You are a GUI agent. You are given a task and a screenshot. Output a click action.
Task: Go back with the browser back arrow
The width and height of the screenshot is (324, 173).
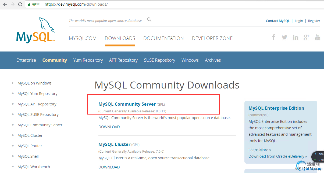[x=5, y=4]
